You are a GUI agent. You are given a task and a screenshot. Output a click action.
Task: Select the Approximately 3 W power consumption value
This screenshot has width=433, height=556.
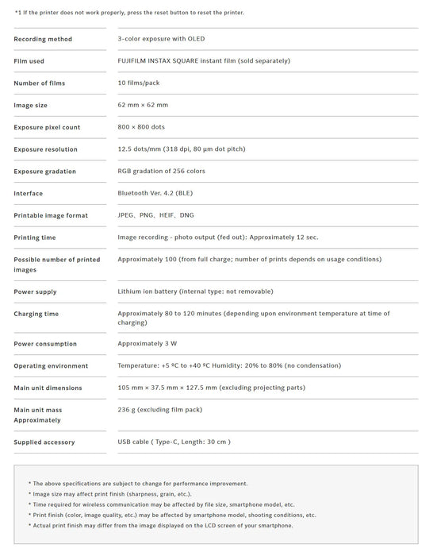coord(147,344)
